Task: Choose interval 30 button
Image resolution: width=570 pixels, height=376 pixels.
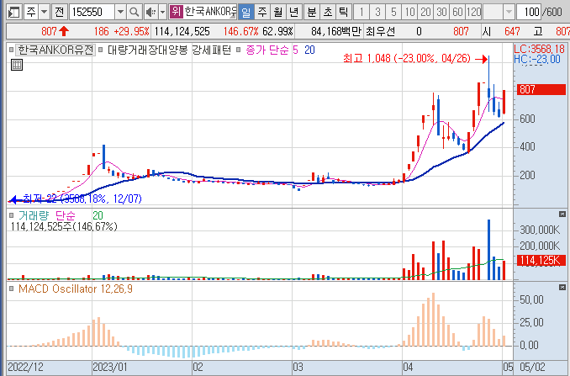Action: pyautogui.click(x=441, y=12)
